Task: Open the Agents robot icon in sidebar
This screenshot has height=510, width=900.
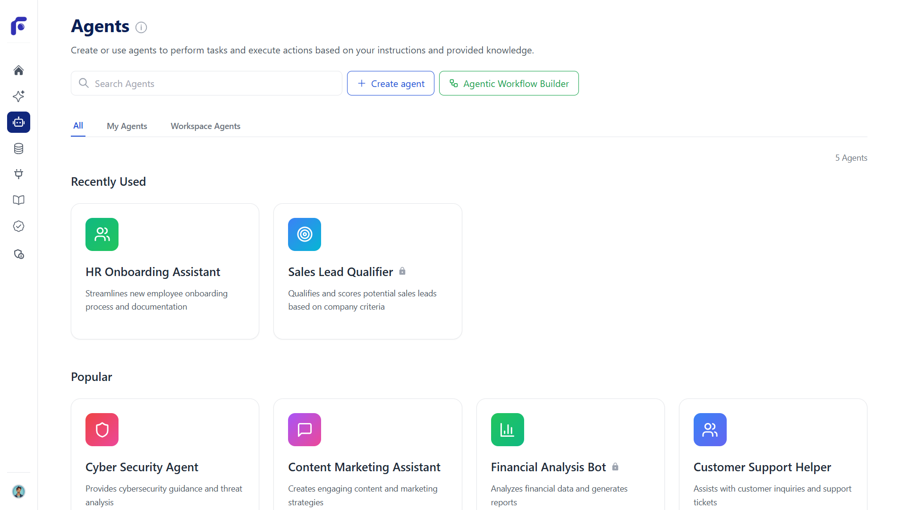Action: tap(18, 122)
